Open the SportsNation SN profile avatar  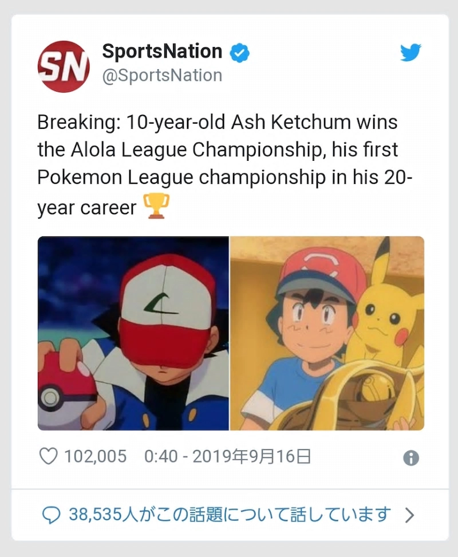click(x=64, y=66)
